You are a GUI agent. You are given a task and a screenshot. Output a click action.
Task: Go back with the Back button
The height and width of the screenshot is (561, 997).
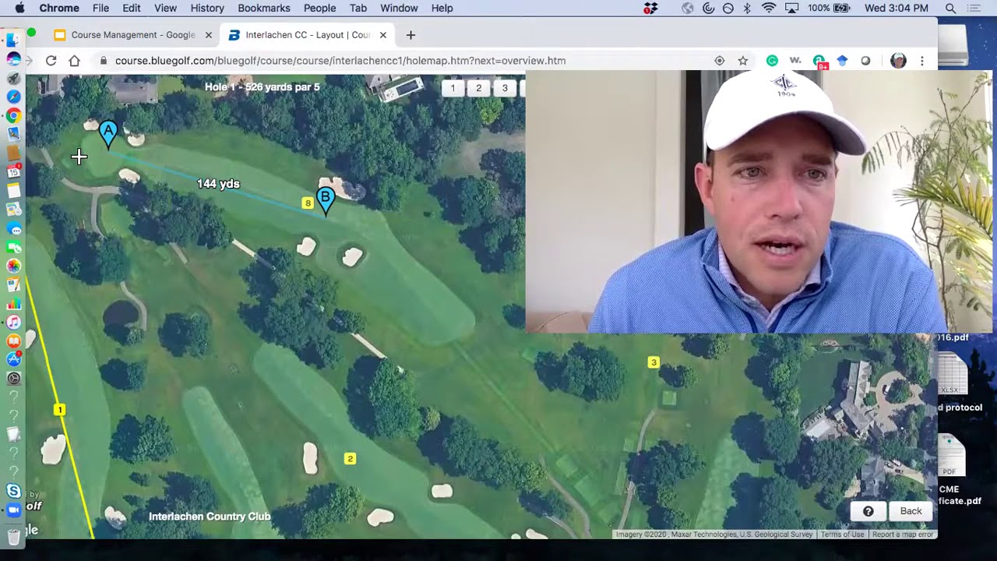click(911, 511)
